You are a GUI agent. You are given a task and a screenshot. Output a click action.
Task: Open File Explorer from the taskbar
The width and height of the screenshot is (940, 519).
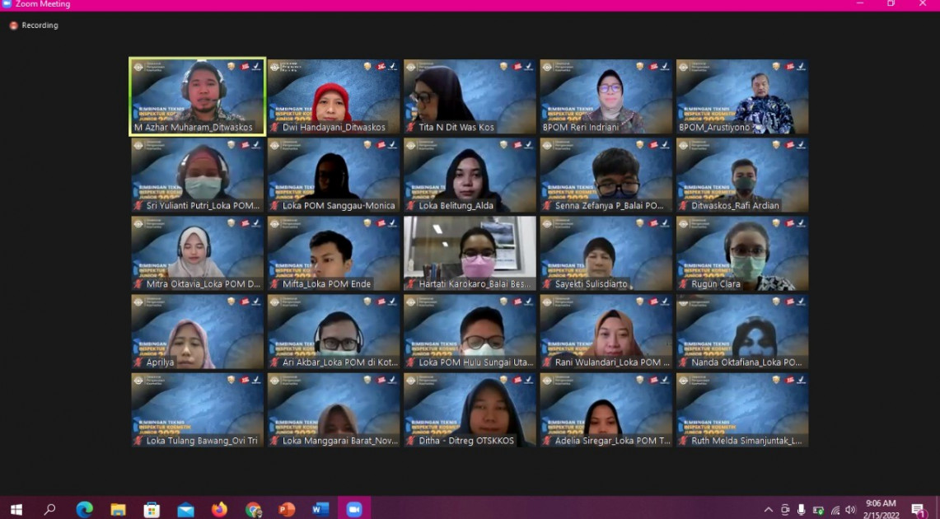point(118,509)
